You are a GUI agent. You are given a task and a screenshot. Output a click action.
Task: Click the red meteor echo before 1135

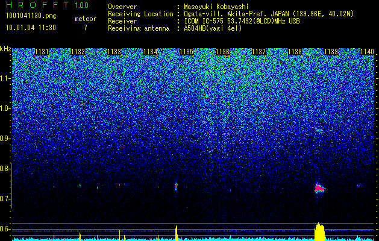click(176, 186)
